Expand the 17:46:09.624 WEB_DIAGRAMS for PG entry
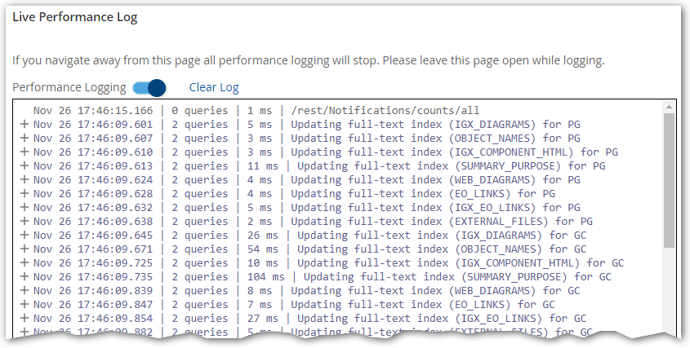 [24, 180]
